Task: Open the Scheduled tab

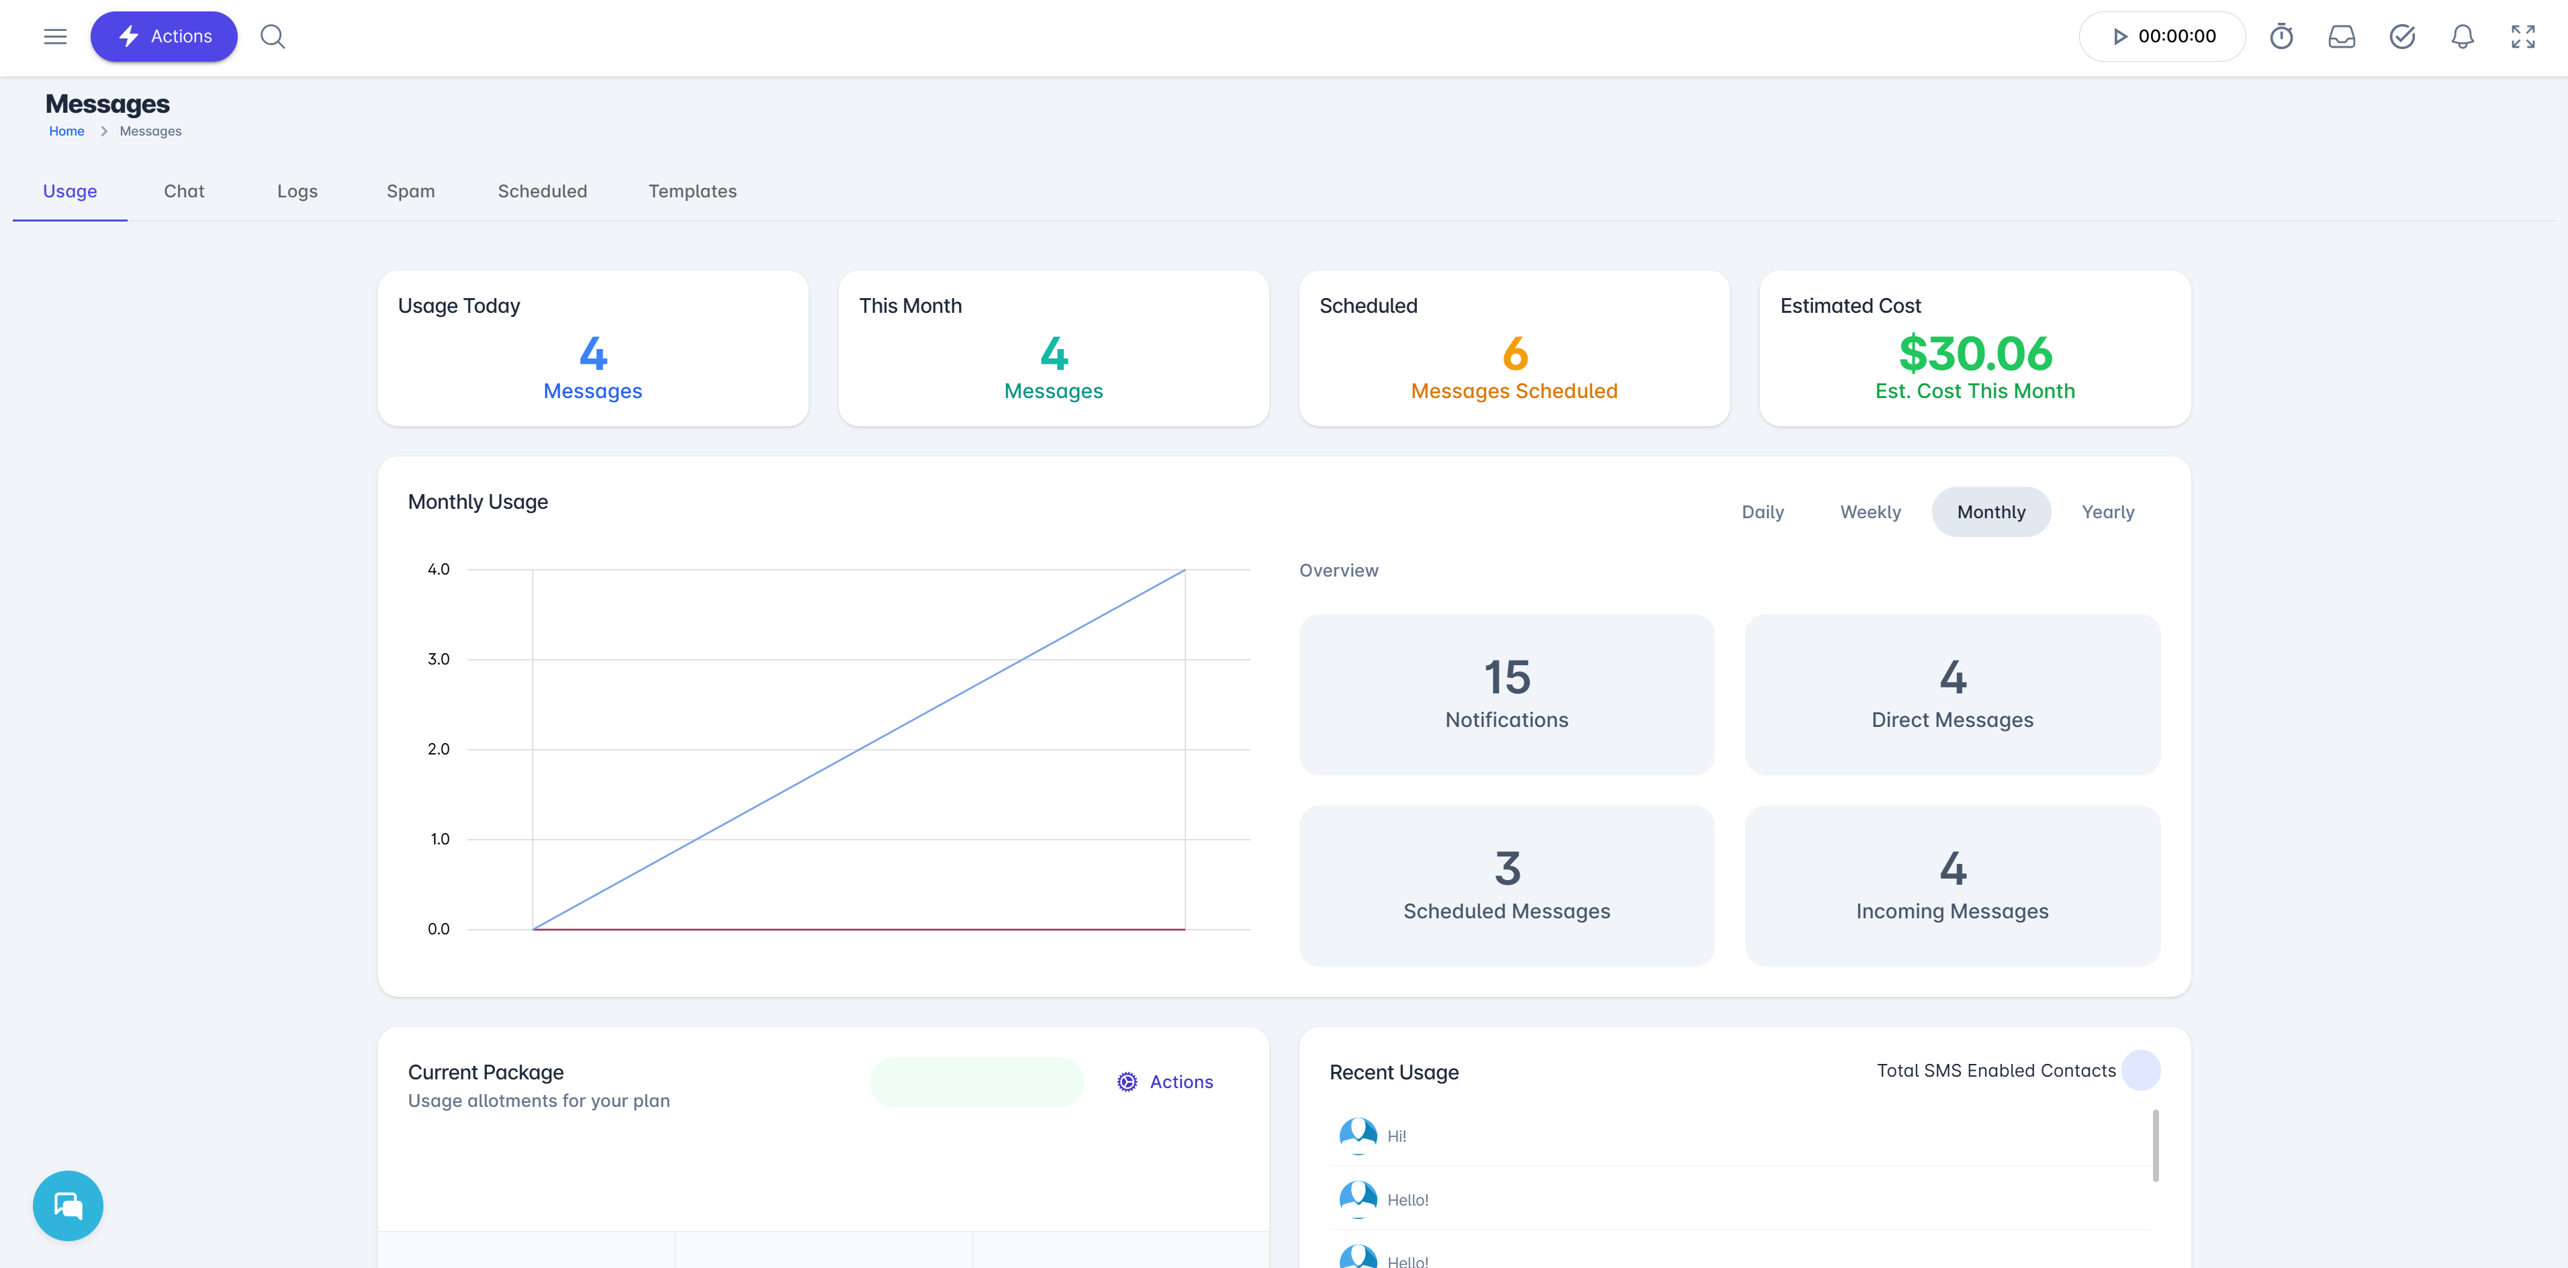Action: (x=543, y=191)
